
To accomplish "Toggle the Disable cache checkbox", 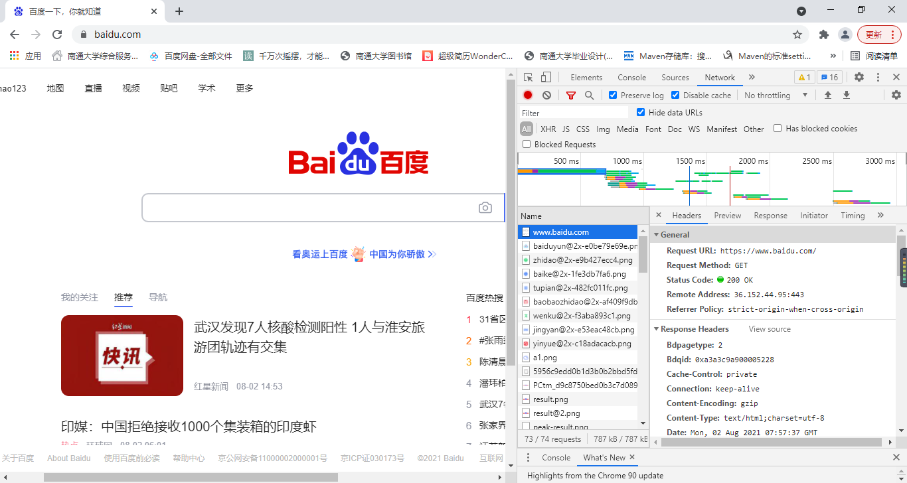I will click(x=675, y=96).
